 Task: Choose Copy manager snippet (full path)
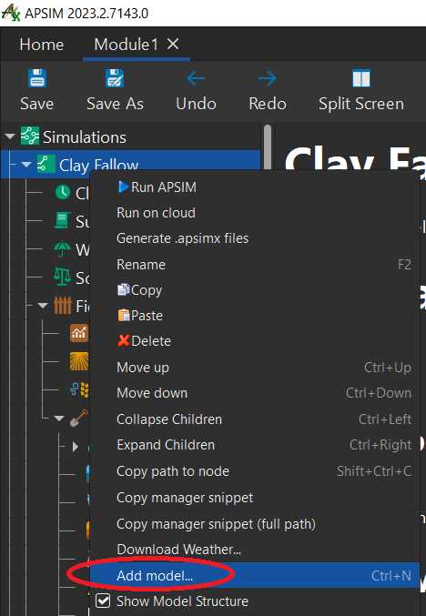coord(255,524)
